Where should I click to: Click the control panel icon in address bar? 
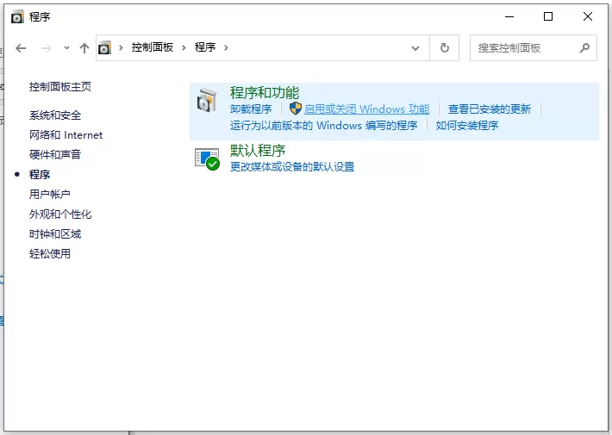(x=104, y=47)
